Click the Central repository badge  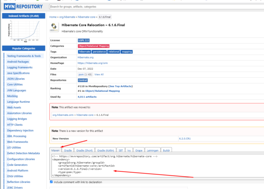(83, 80)
